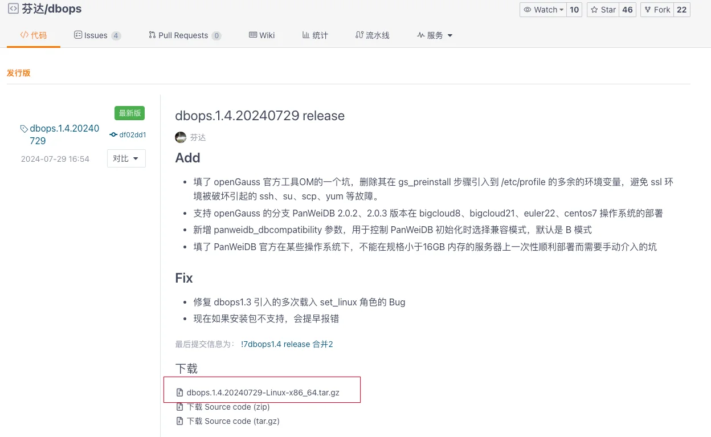
Task: Click the tar.gz source code file icon
Action: [179, 421]
